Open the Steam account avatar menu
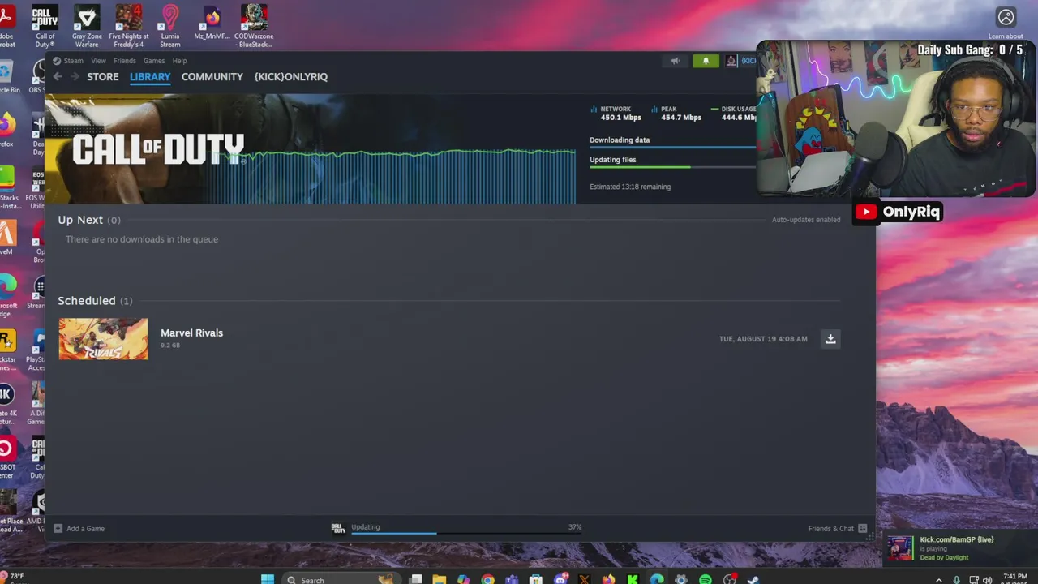The width and height of the screenshot is (1038, 584). [731, 61]
